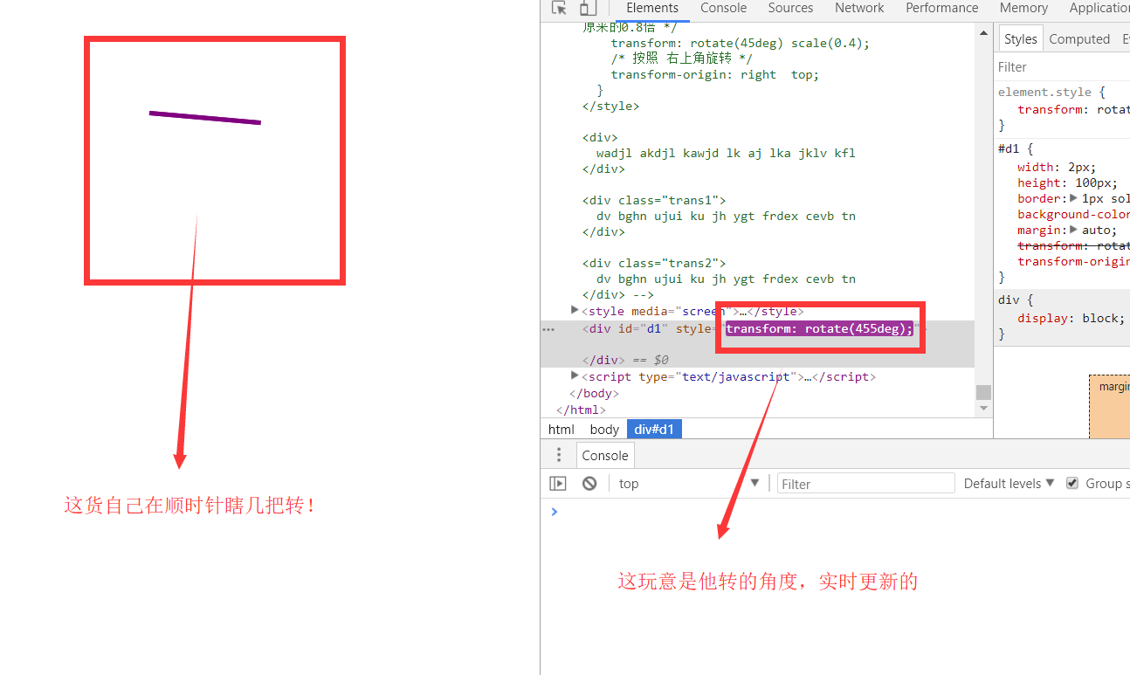Click the margin box in box model
The height and width of the screenshot is (675, 1130).
click(x=1110, y=406)
